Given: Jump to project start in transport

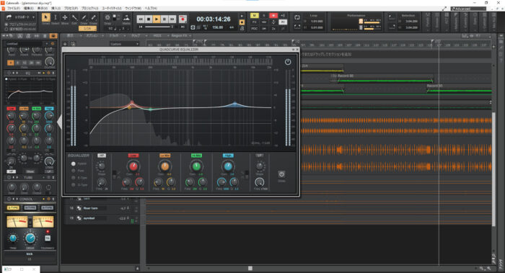Looking at the screenshot, I should tap(141, 27).
